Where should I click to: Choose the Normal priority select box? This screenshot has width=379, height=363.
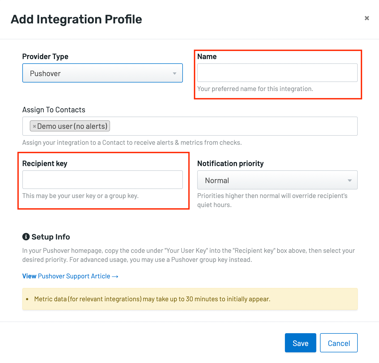277,180
